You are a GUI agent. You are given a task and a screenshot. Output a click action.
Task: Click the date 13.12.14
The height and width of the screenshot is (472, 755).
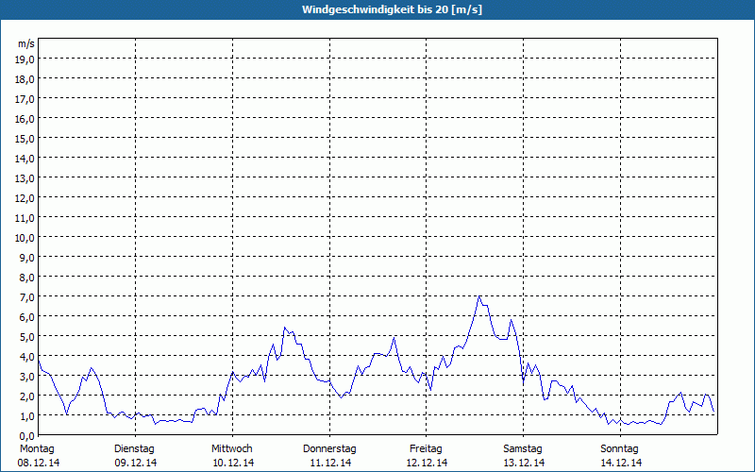[x=524, y=463]
